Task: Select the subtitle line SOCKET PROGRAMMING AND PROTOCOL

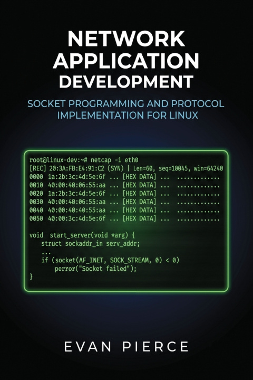Action: 126,104
